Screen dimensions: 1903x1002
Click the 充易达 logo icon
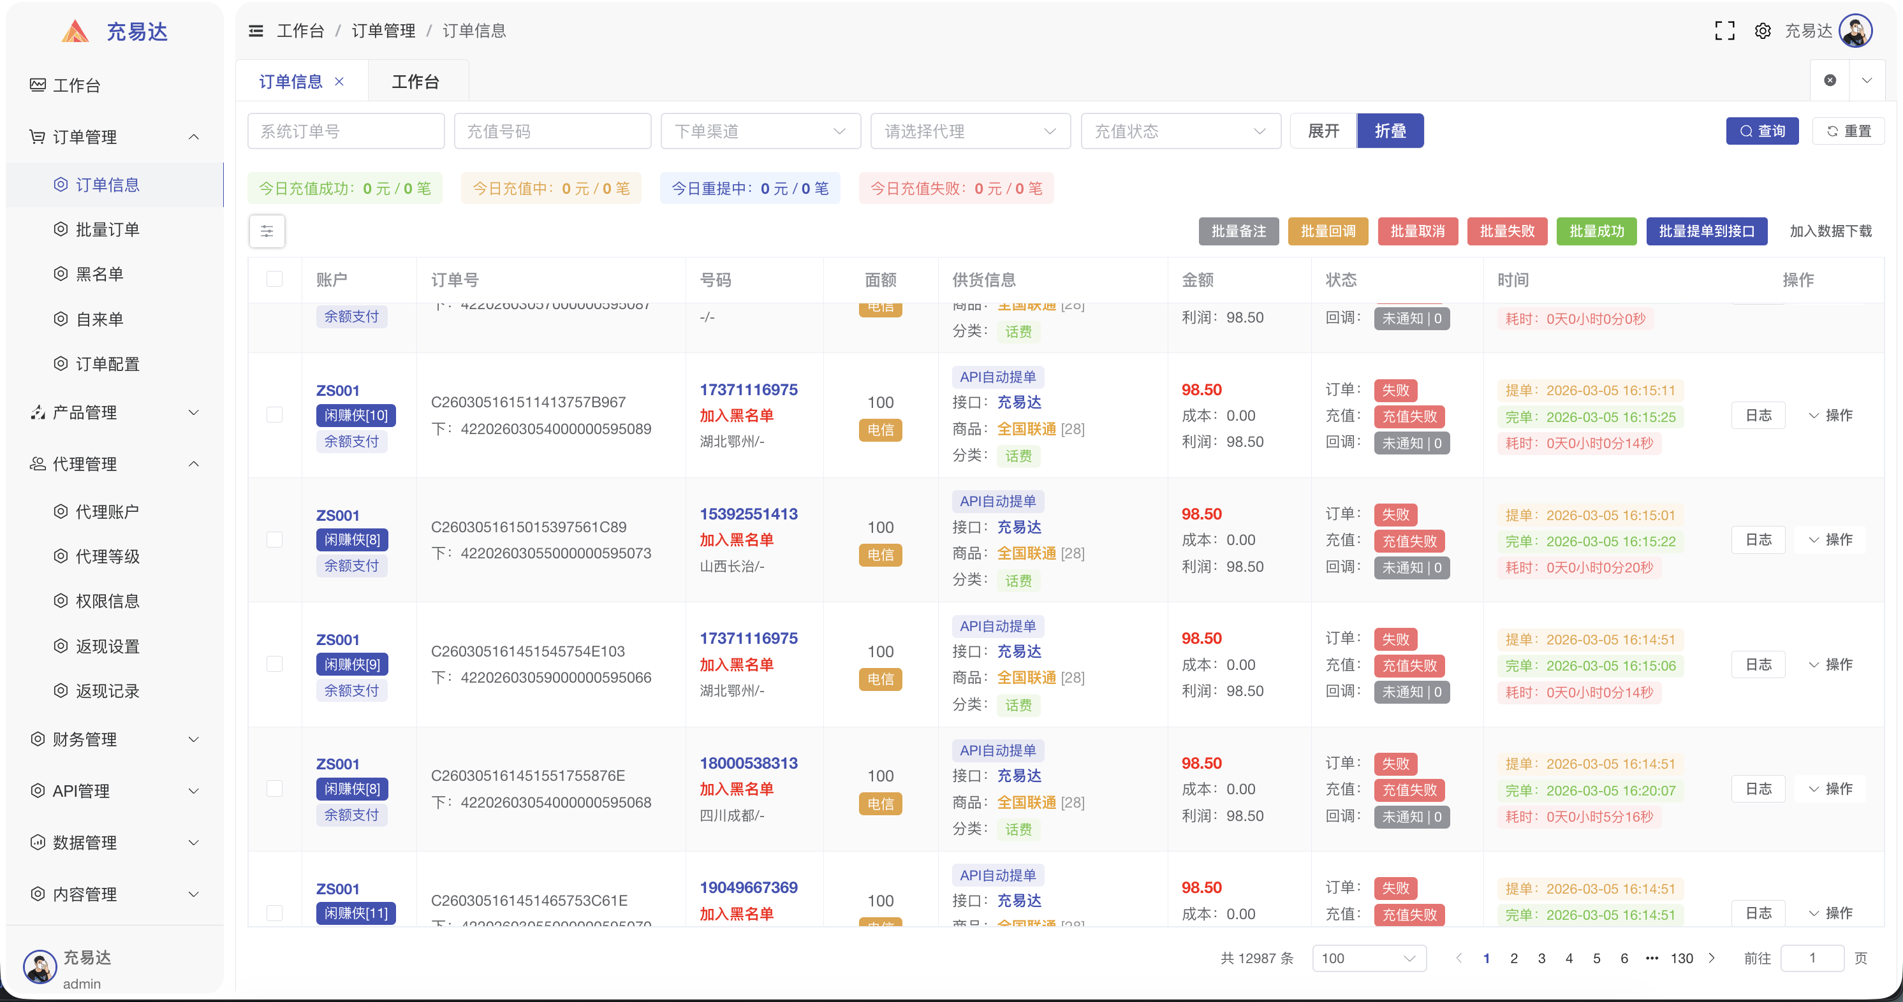click(x=75, y=31)
